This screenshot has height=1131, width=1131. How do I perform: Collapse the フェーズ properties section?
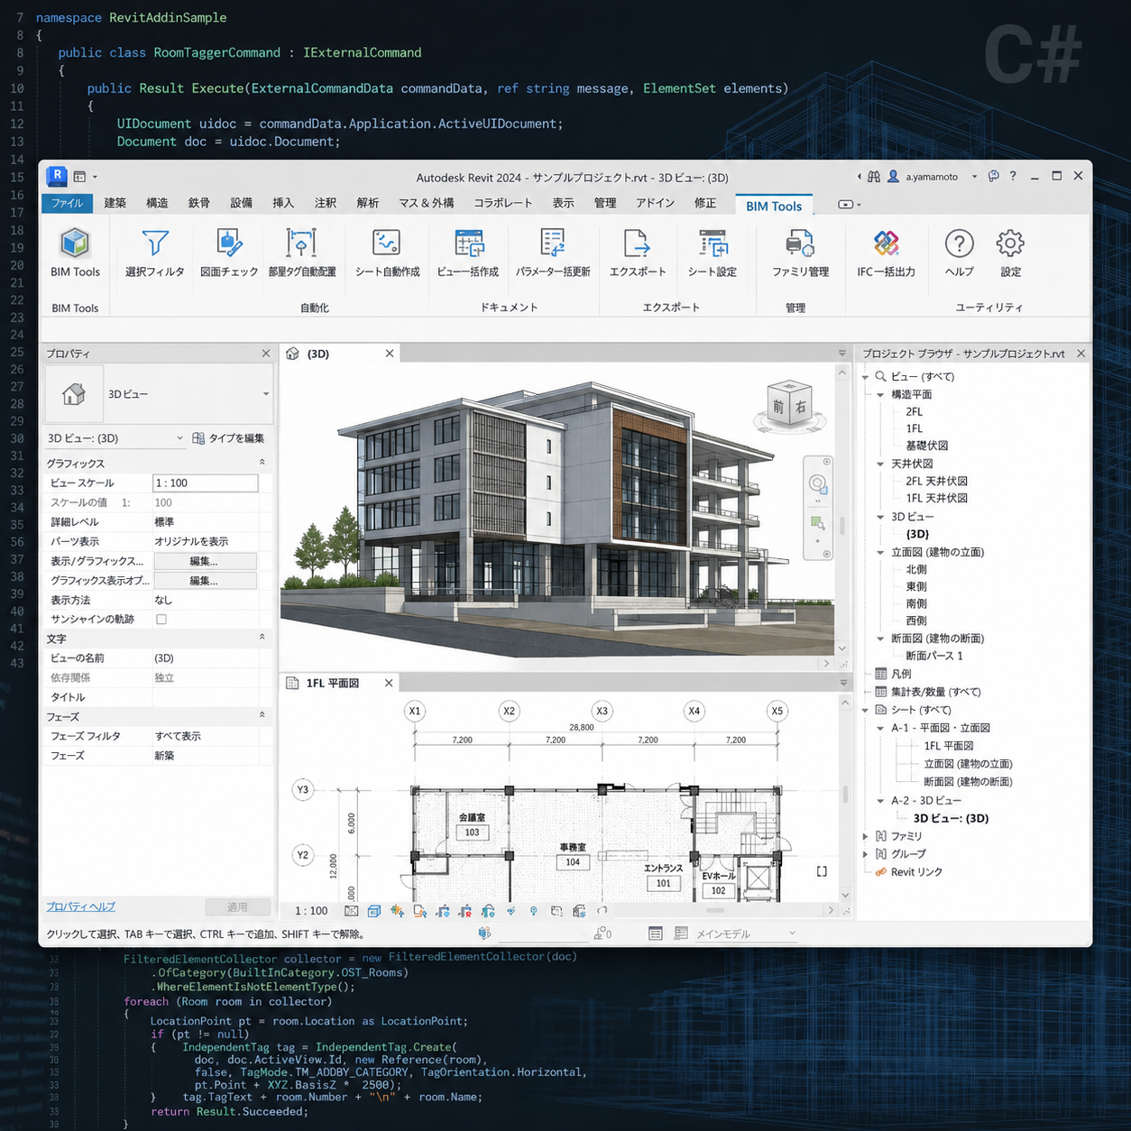(x=262, y=716)
